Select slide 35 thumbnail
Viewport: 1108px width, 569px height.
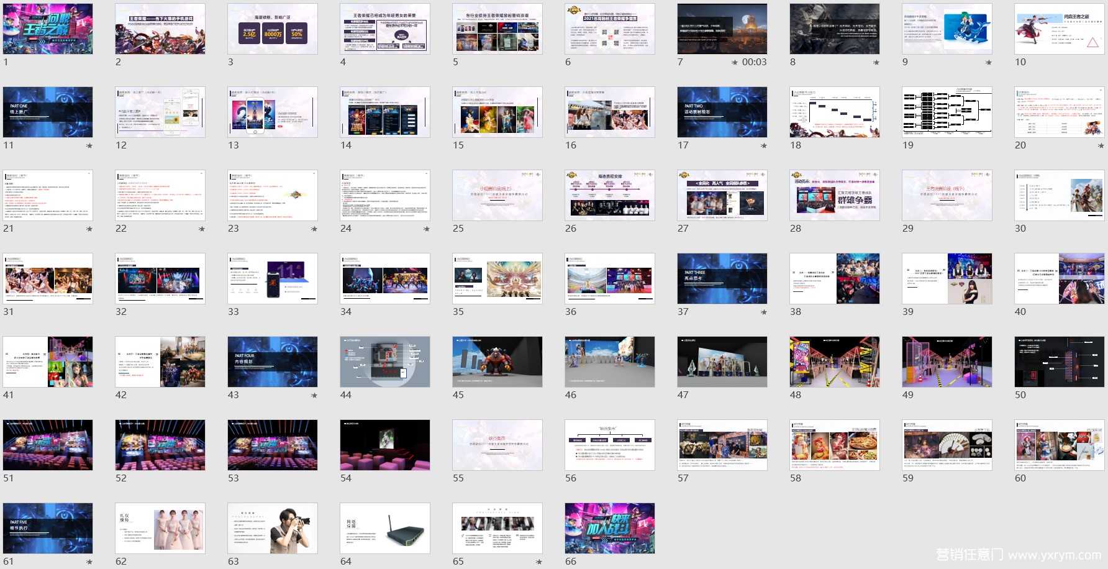pyautogui.click(x=497, y=279)
